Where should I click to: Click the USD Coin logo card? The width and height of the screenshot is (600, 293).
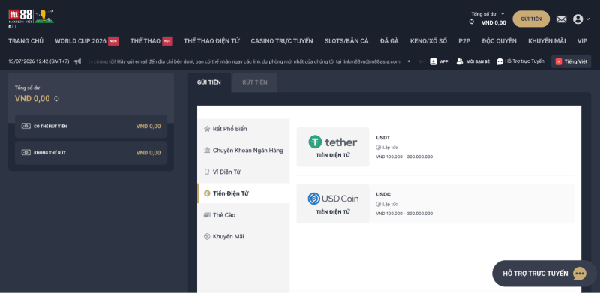(x=333, y=204)
